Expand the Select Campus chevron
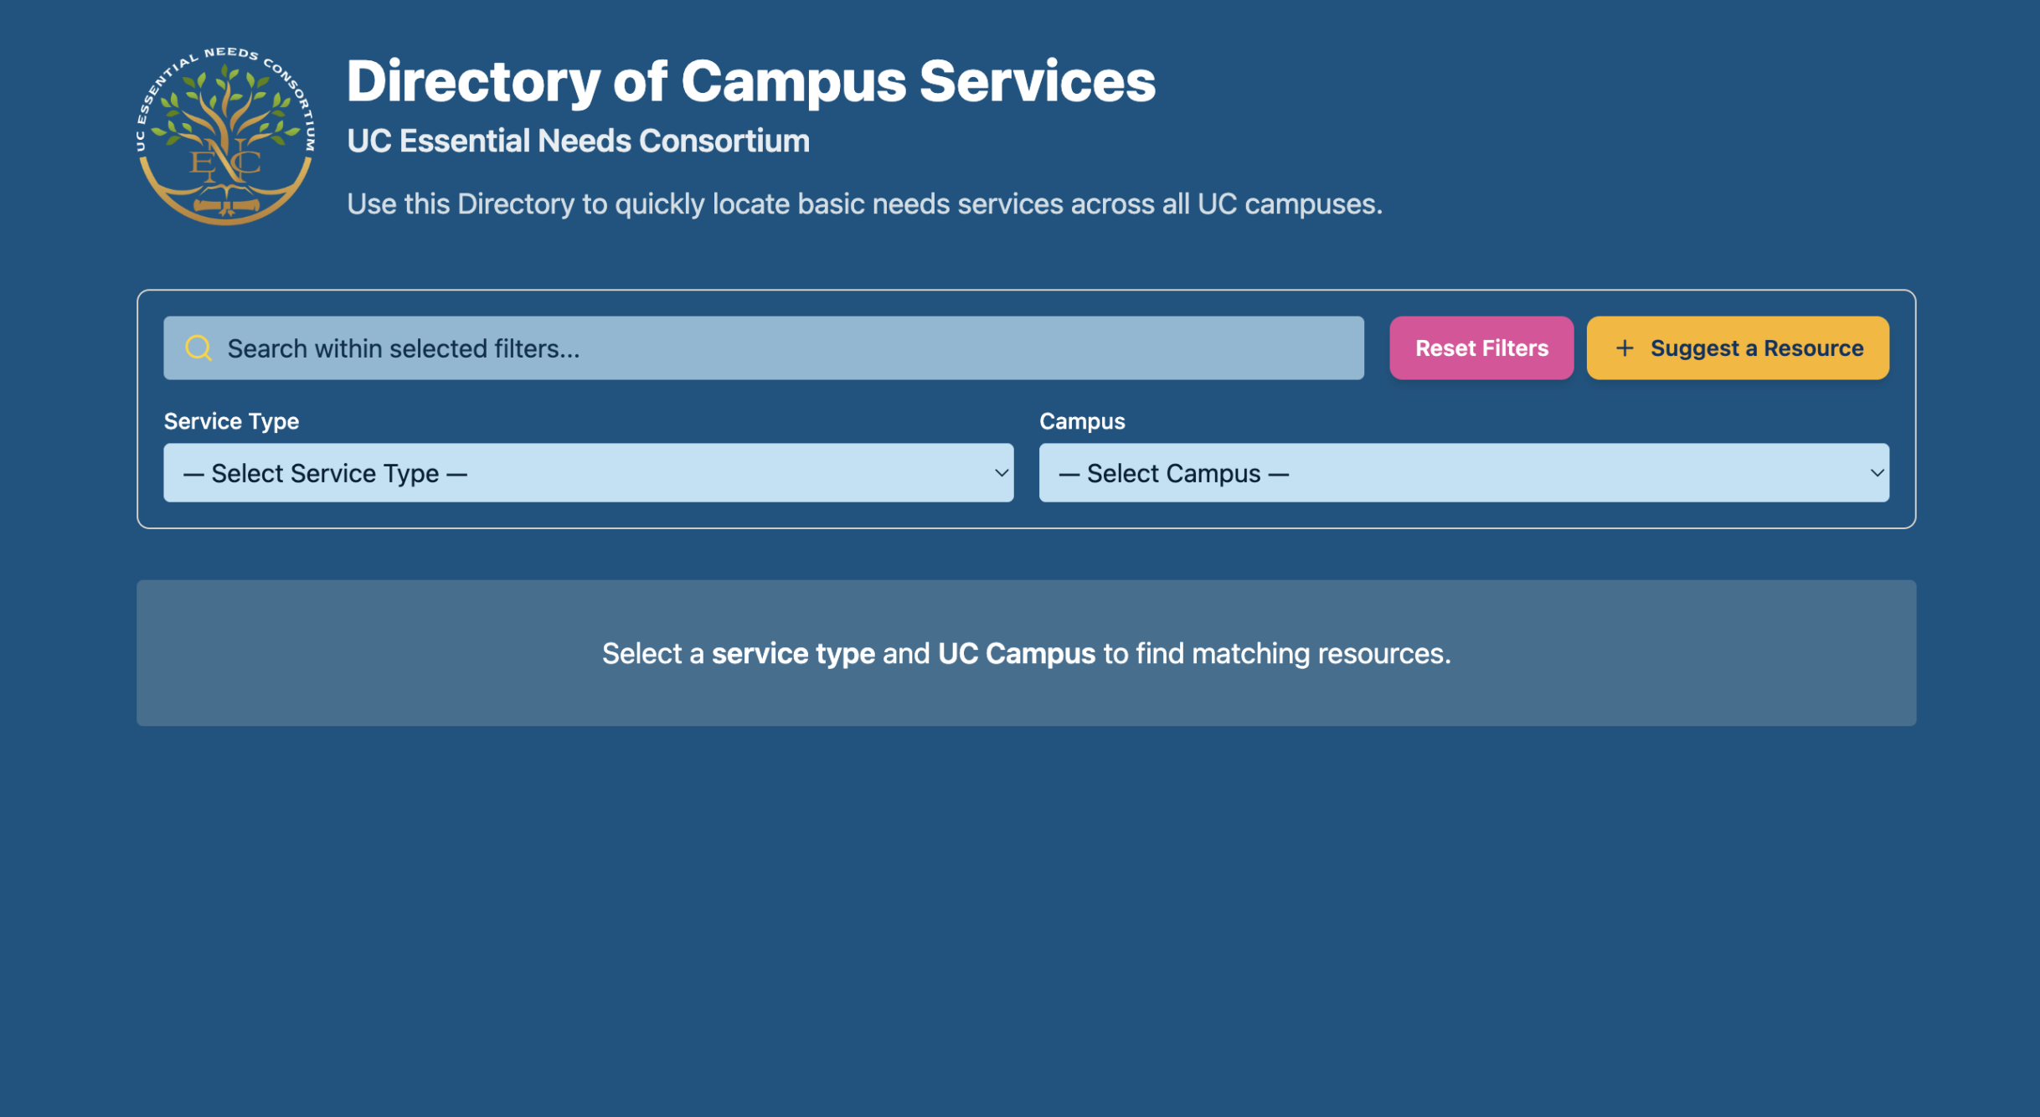Screen dimensions: 2040x1117 click(x=1877, y=473)
